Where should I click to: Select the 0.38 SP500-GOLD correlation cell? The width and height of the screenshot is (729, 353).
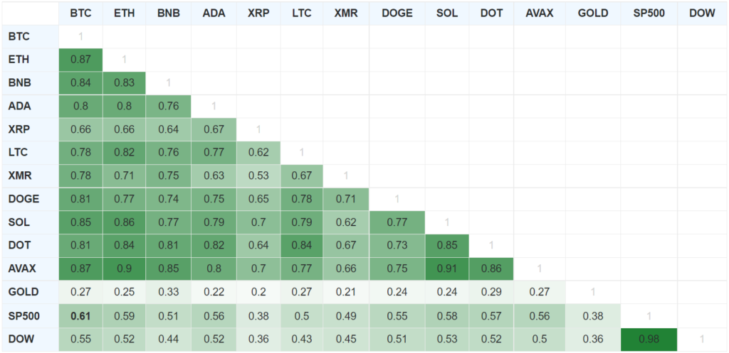pos(592,315)
